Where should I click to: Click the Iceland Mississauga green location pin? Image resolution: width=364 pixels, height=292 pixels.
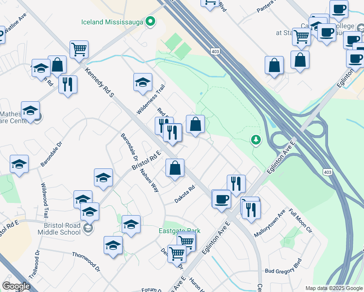150,21
